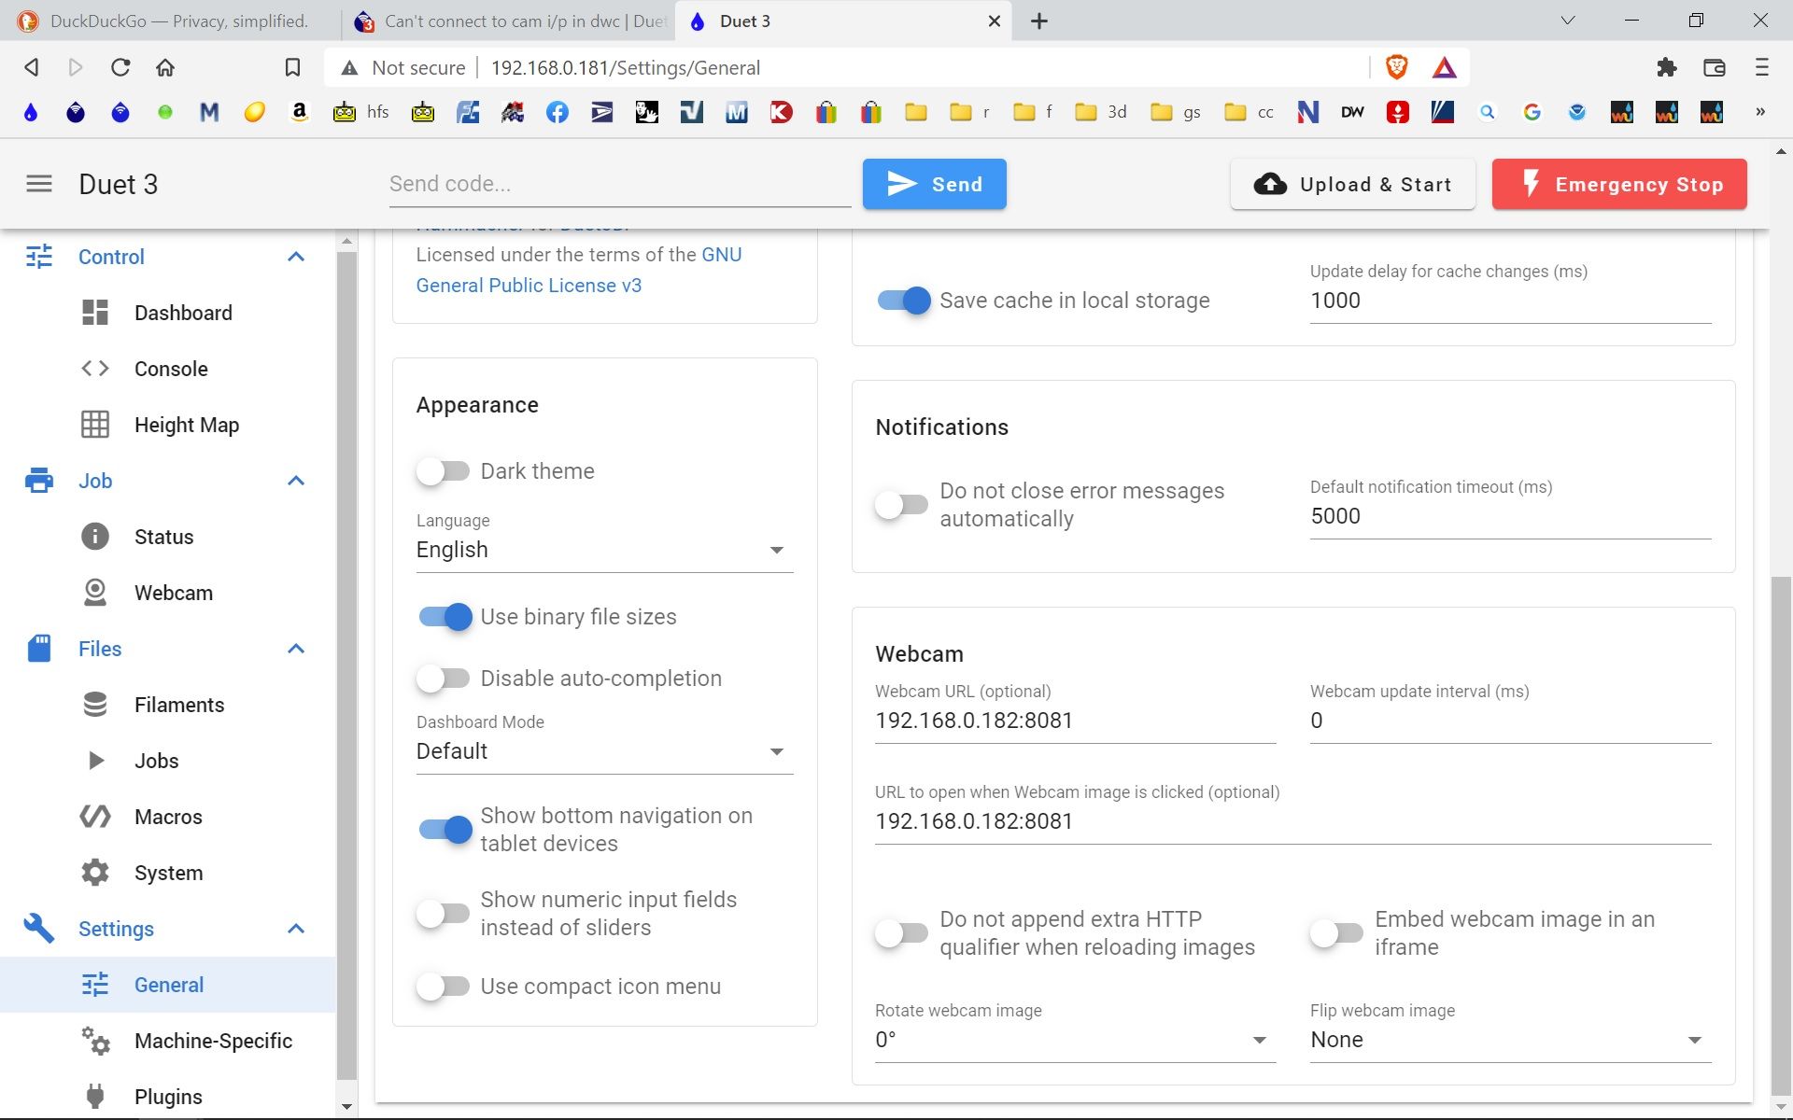Open the Brave wallet icon

pyautogui.click(x=1714, y=67)
